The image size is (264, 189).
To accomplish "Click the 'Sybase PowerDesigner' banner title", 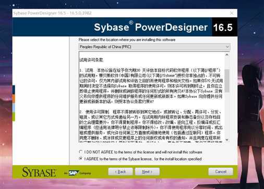I will click(x=151, y=27).
